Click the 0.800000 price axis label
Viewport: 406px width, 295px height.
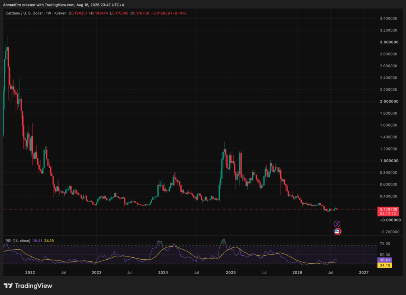[x=389, y=173]
